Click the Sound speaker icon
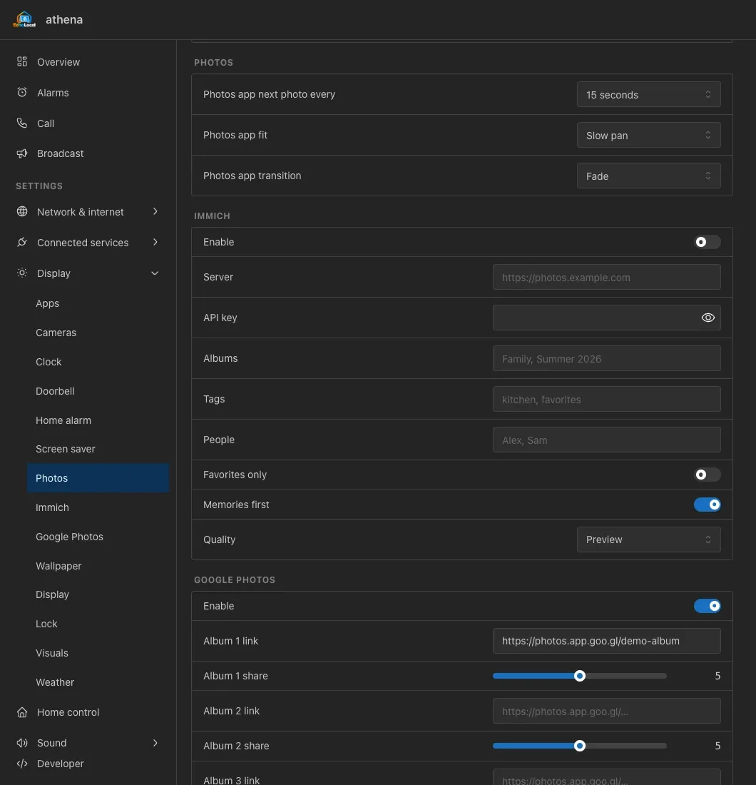 coord(22,742)
